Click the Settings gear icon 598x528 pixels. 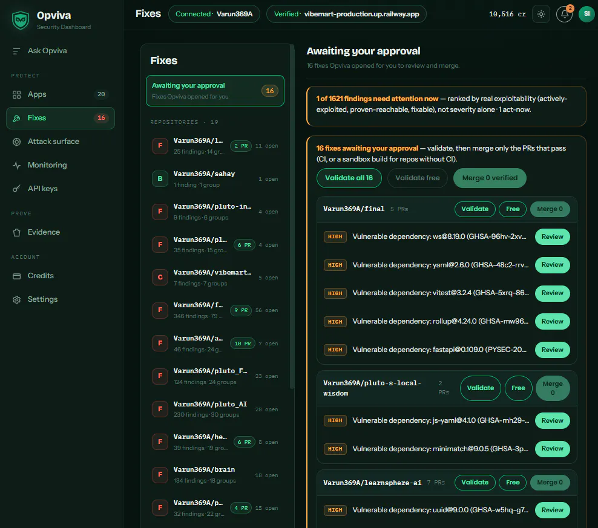click(16, 299)
